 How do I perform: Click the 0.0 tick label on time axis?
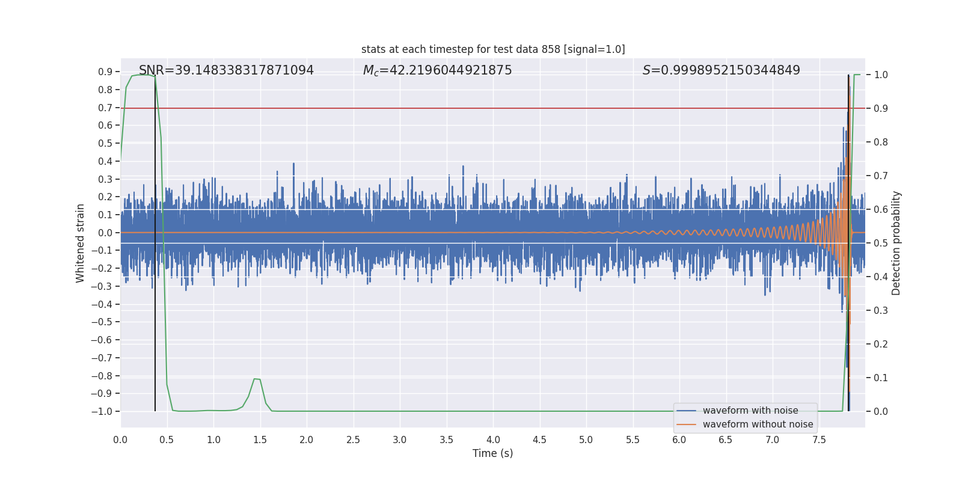pyautogui.click(x=120, y=440)
